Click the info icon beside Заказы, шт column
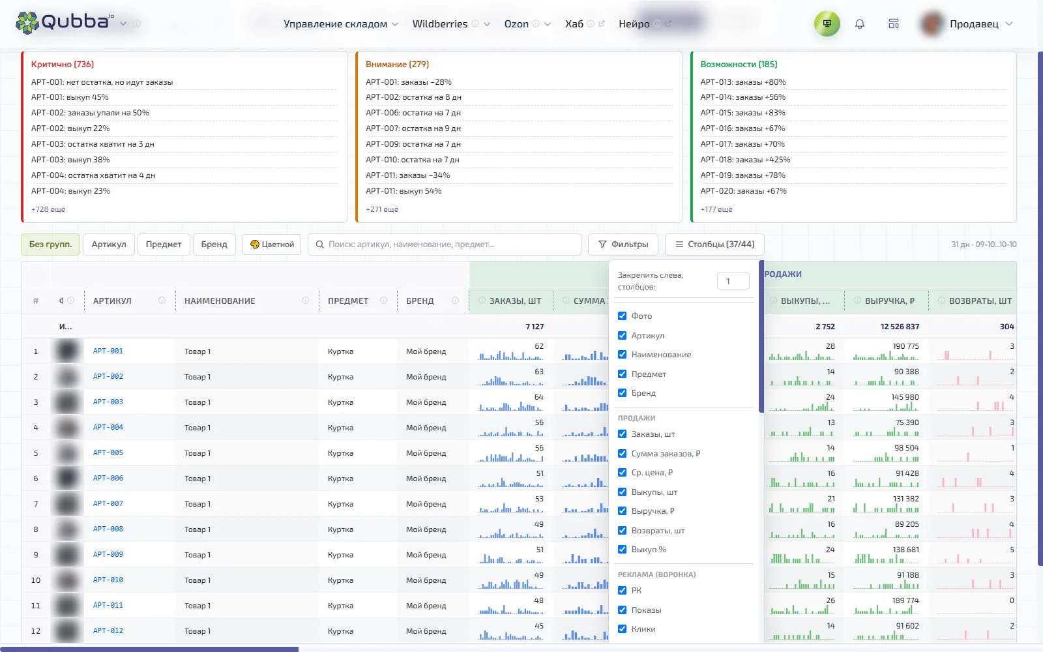Viewport: 1043px width, 652px height. click(x=482, y=301)
